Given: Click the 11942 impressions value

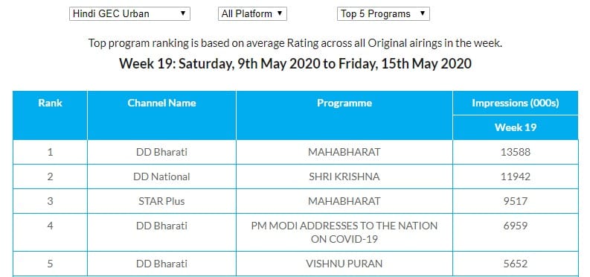Looking at the screenshot, I should point(516,176).
